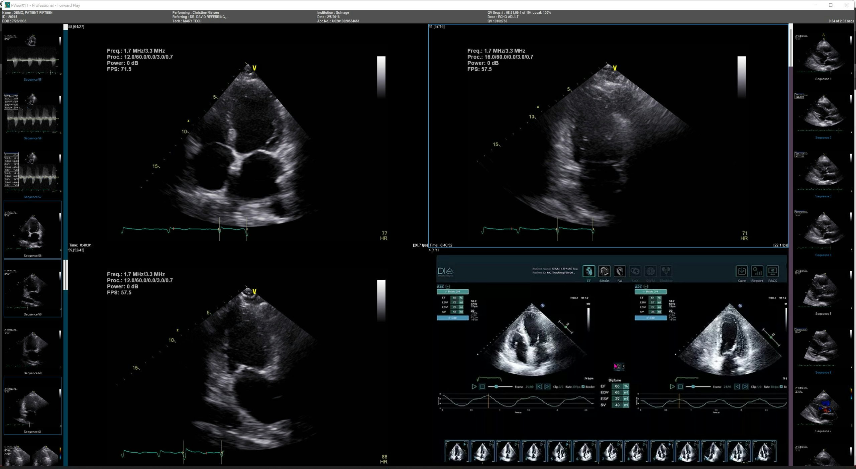The height and width of the screenshot is (469, 856).
Task: Click the greyed-out SWM tool icon
Action: tap(650, 271)
